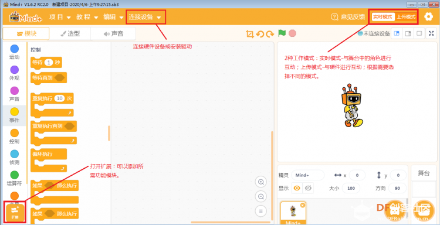The width and height of the screenshot is (440, 225).
Task: Edit the x coordinate field
Action: click(357, 175)
